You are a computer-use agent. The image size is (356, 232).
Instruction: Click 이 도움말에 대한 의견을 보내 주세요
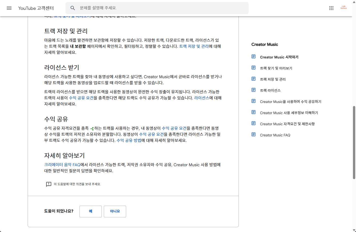pyautogui.click(x=77, y=184)
